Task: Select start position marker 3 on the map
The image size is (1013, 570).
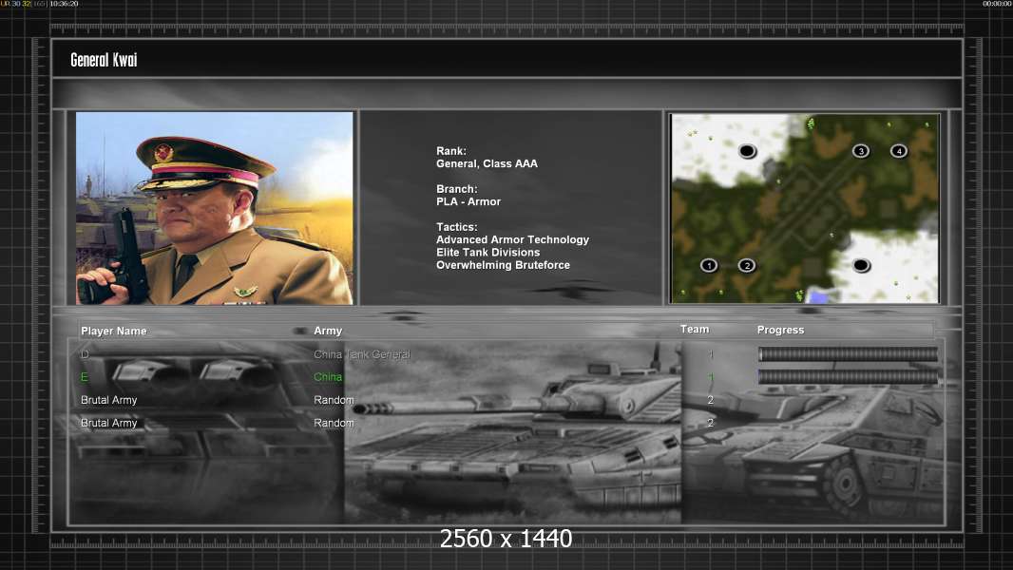Action: tap(861, 151)
